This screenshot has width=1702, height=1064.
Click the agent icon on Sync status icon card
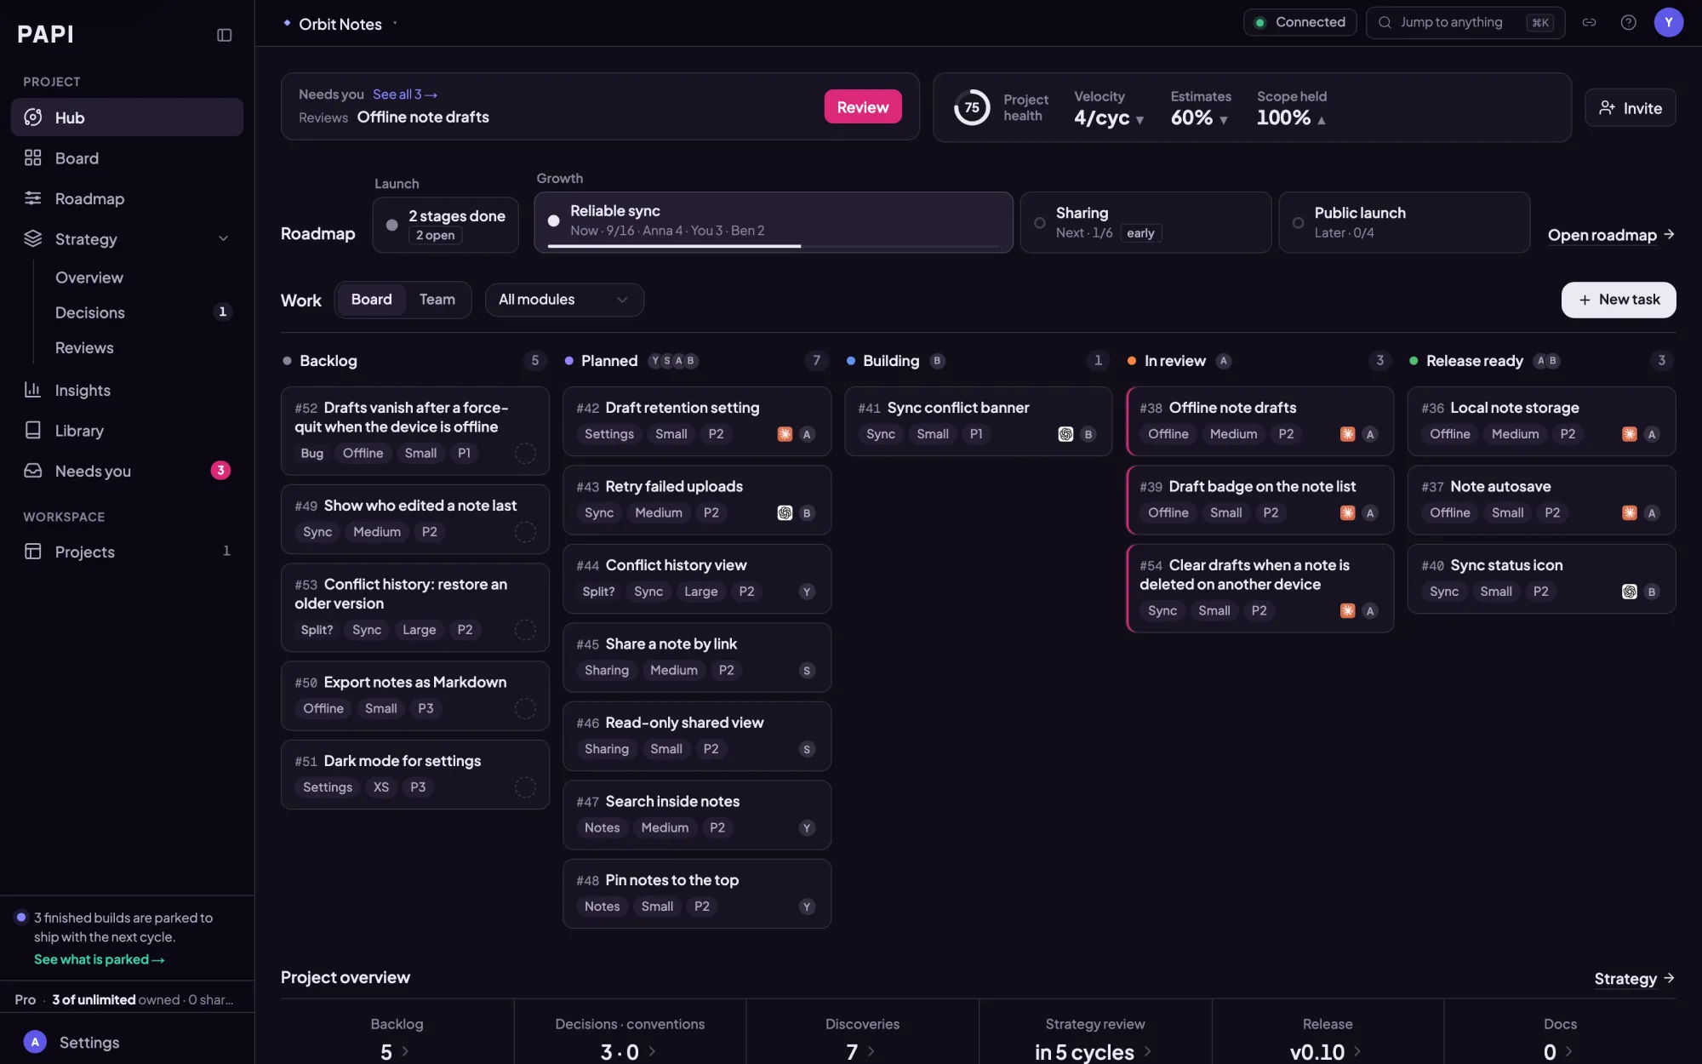1629,592
